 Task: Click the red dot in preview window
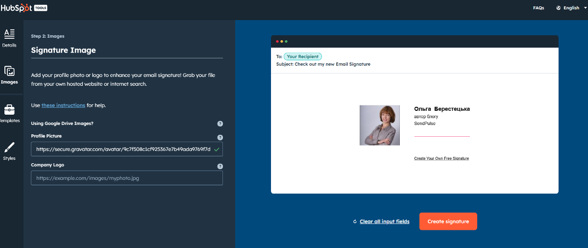(x=277, y=41)
